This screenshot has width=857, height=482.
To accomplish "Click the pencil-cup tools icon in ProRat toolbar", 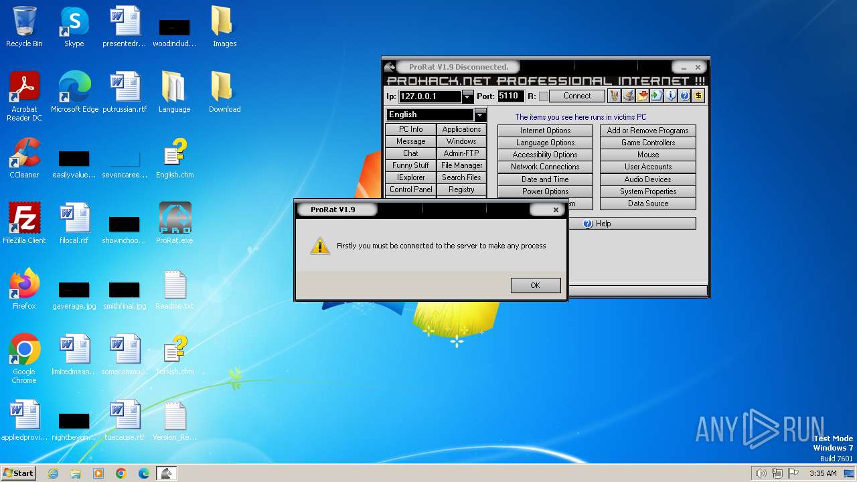I will tap(614, 96).
